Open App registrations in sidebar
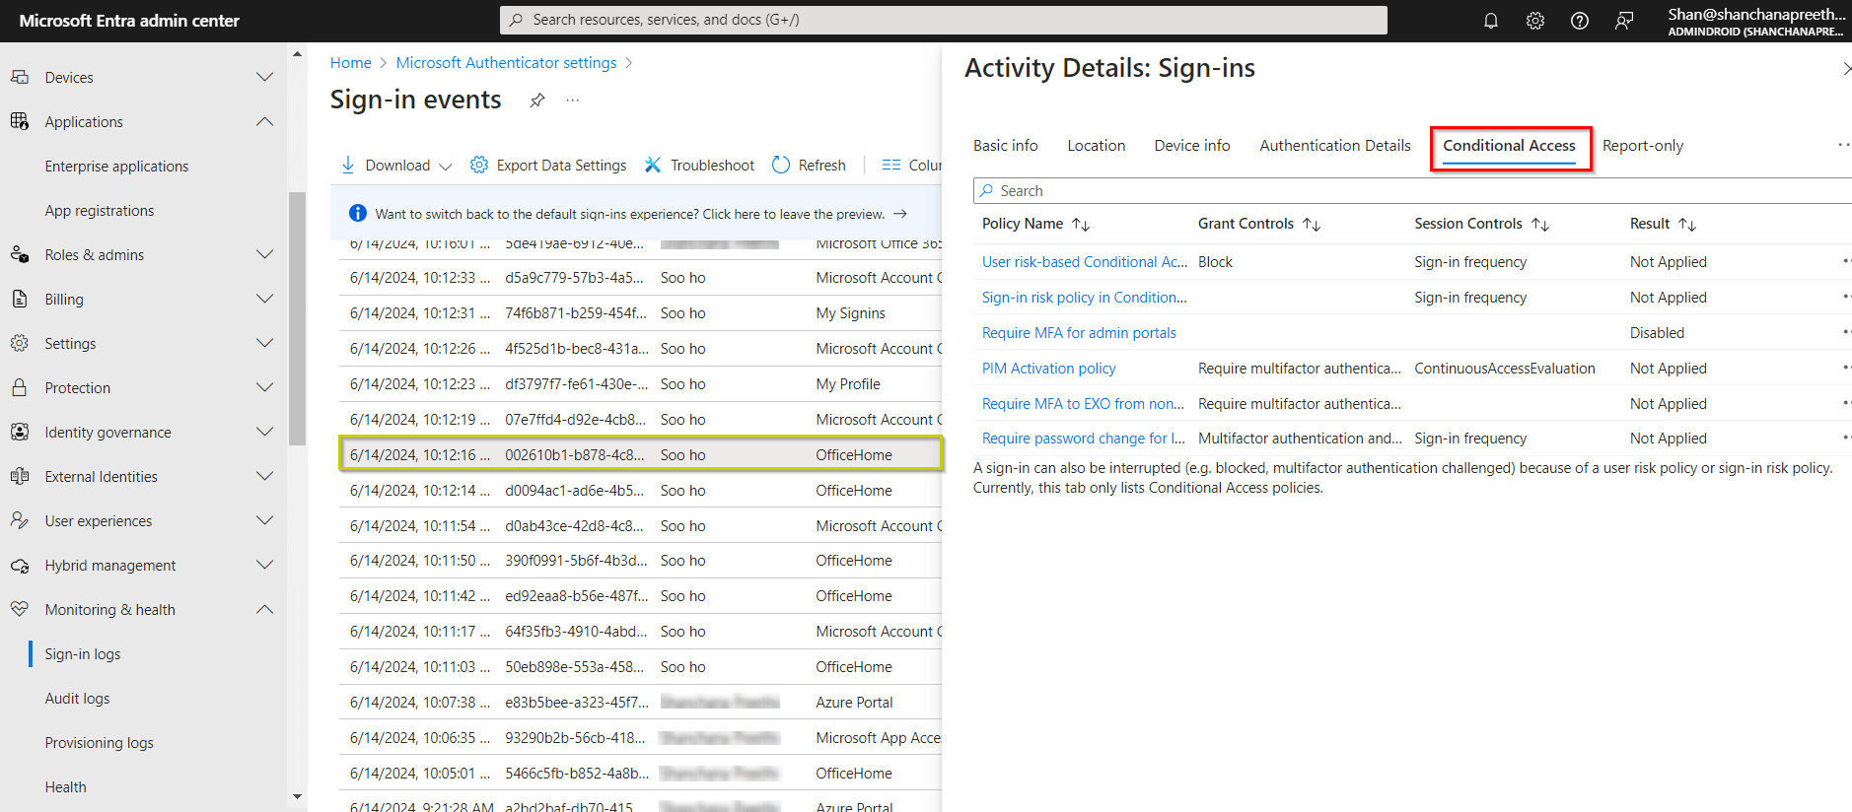 click(100, 211)
